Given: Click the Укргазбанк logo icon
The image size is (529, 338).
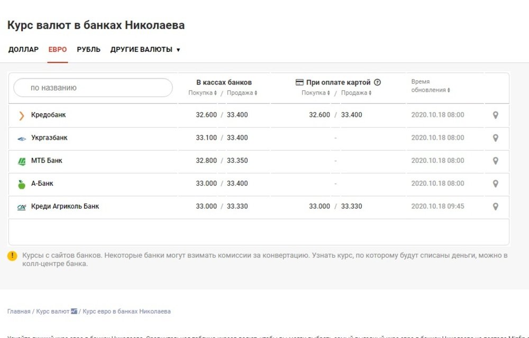Looking at the screenshot, I should pos(22,139).
